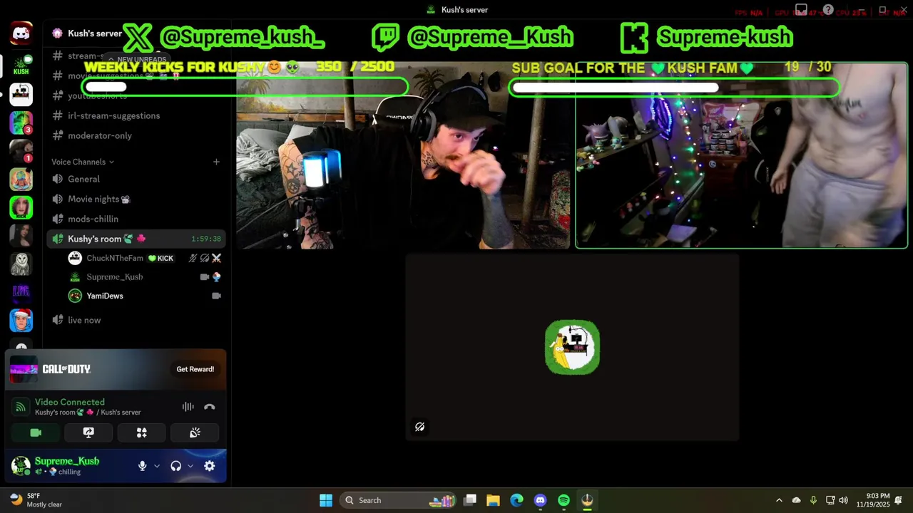Click the Supreme_Kush user avatar
913x513 pixels.
click(x=21, y=466)
